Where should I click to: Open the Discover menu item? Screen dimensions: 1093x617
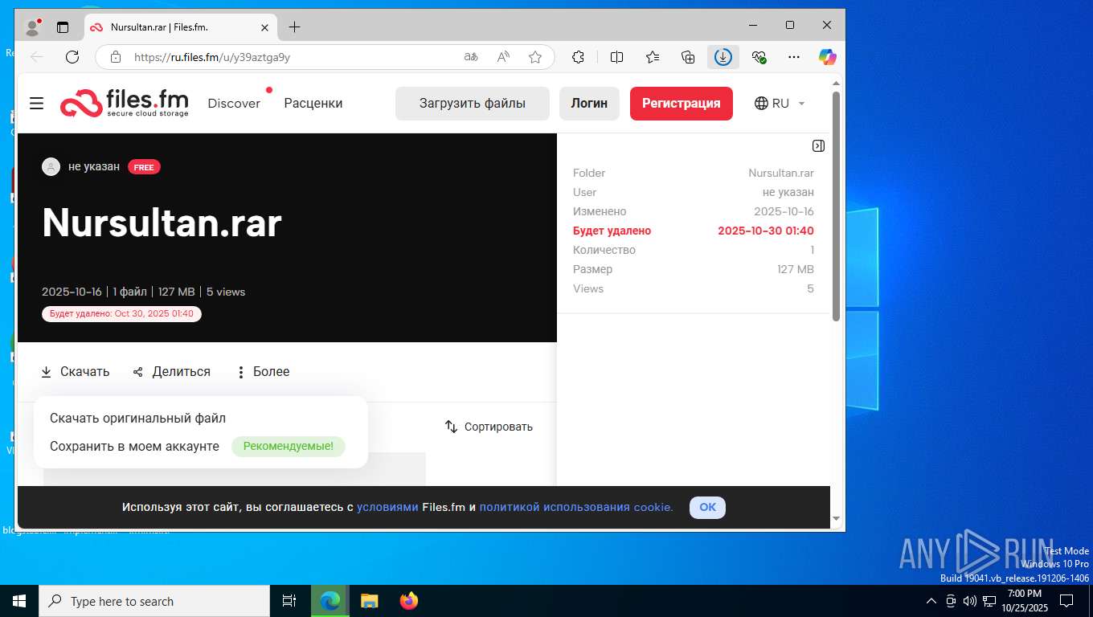coord(234,103)
